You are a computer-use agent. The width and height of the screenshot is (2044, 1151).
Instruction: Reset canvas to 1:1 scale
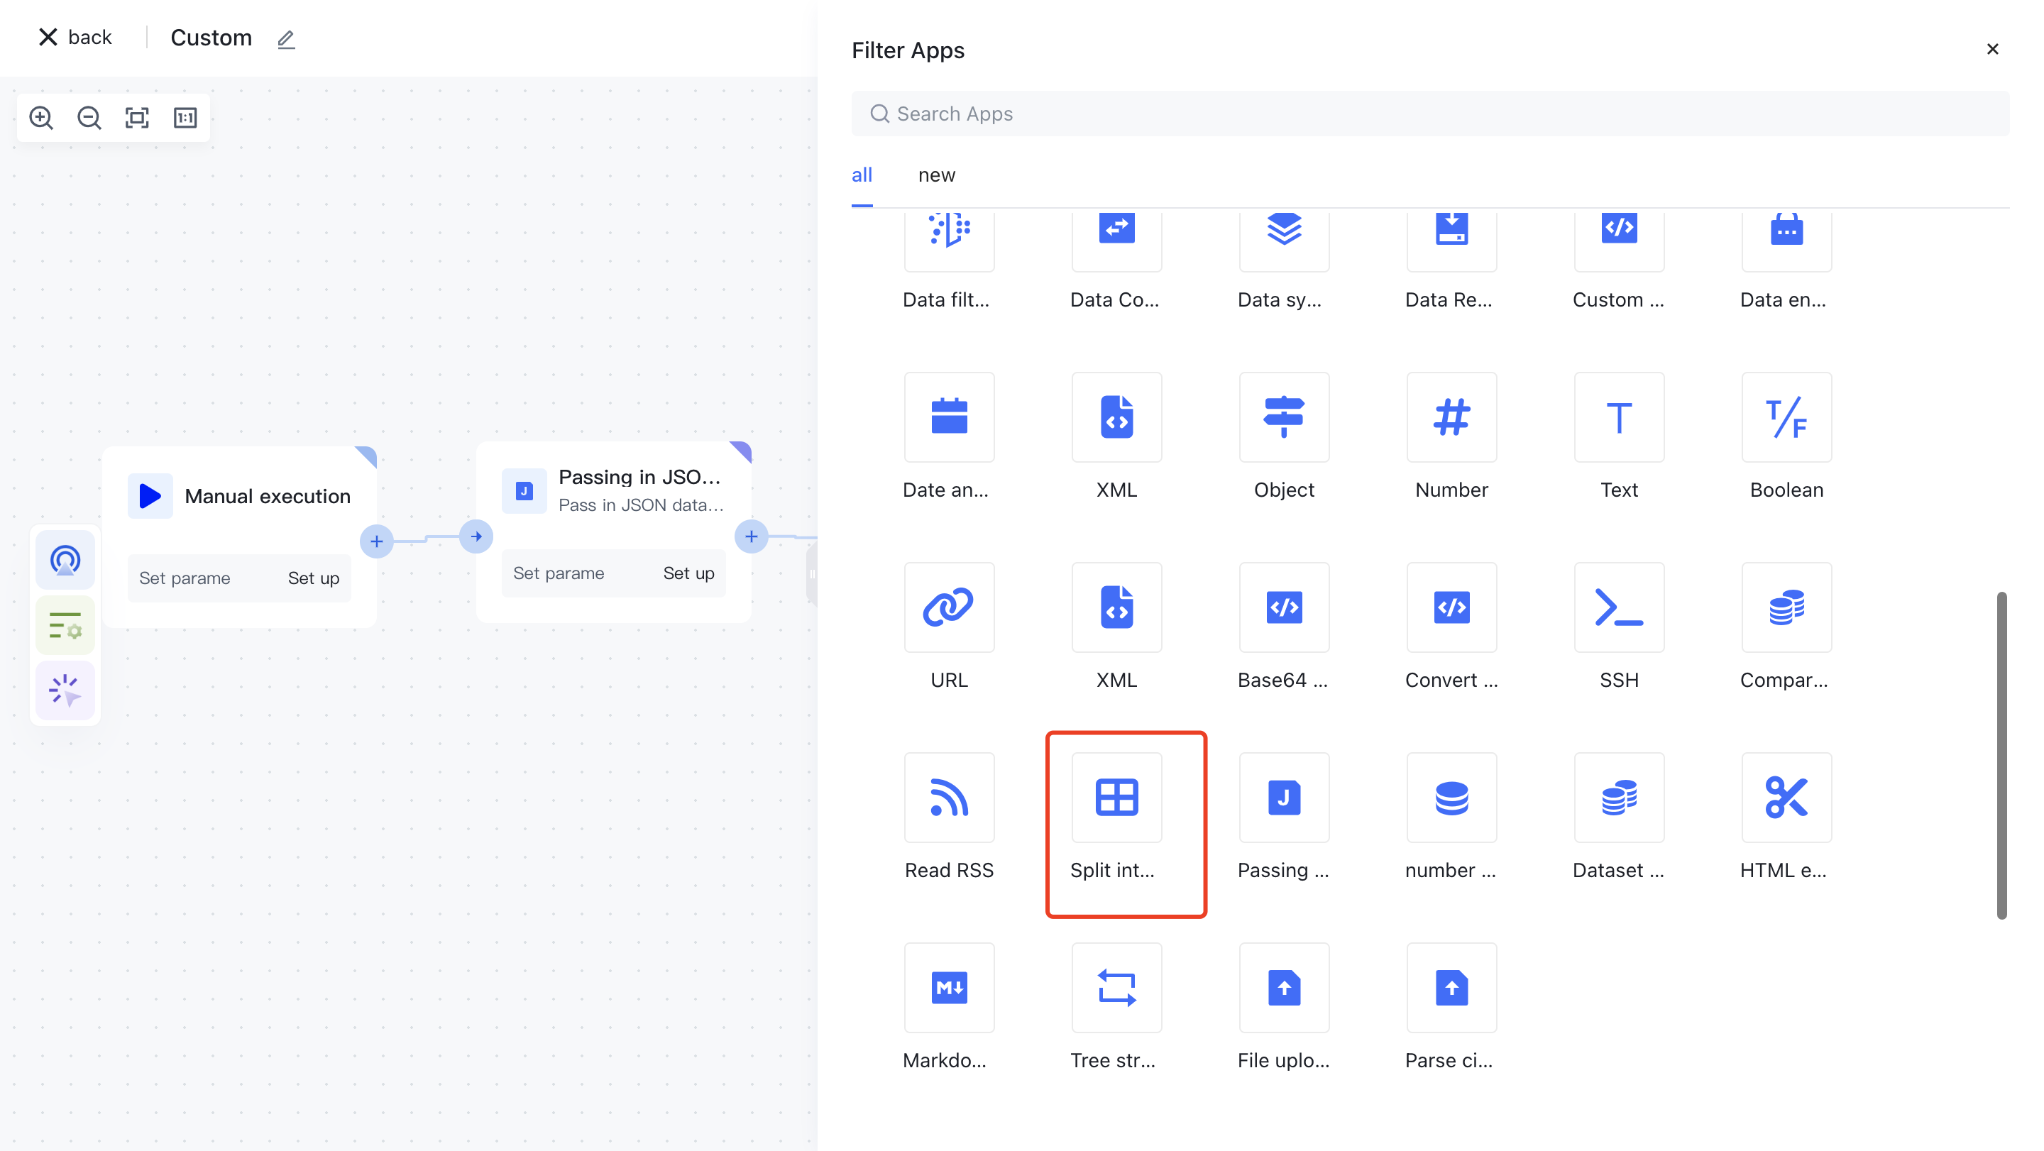pyautogui.click(x=185, y=117)
